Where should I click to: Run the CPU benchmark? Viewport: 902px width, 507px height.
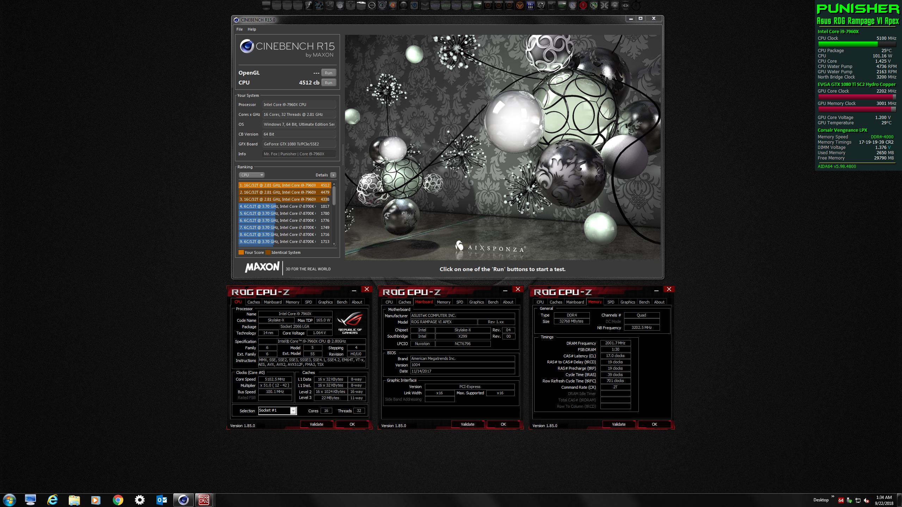pos(328,83)
